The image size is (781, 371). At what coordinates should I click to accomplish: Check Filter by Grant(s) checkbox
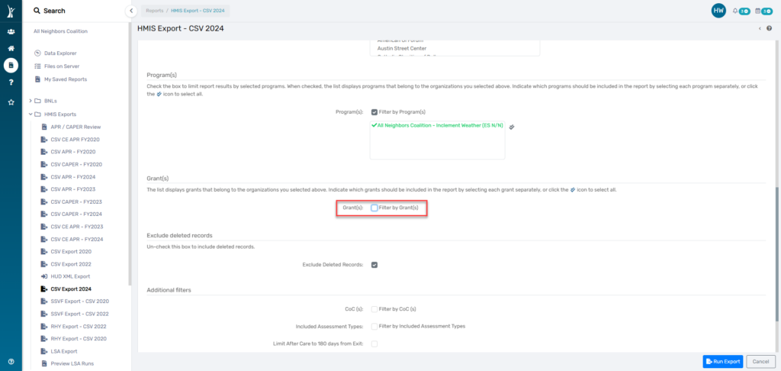click(374, 208)
